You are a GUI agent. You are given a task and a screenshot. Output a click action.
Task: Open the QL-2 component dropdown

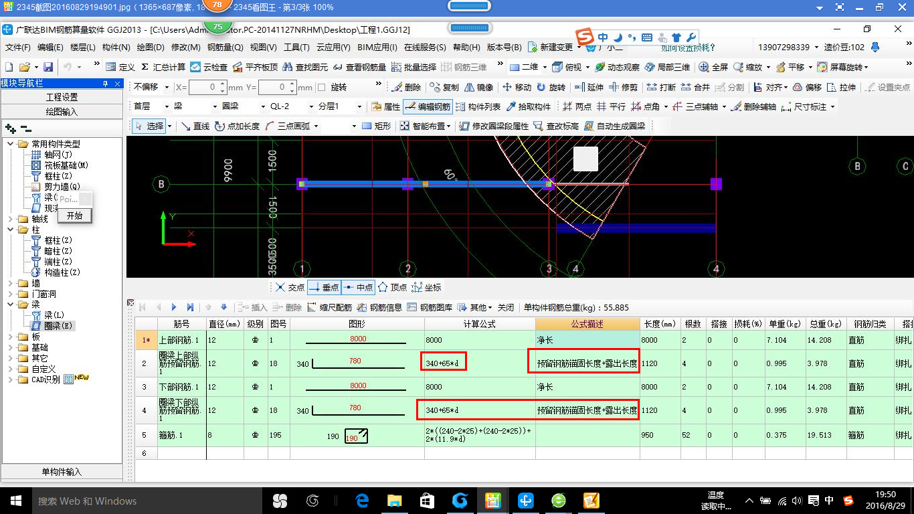point(292,107)
